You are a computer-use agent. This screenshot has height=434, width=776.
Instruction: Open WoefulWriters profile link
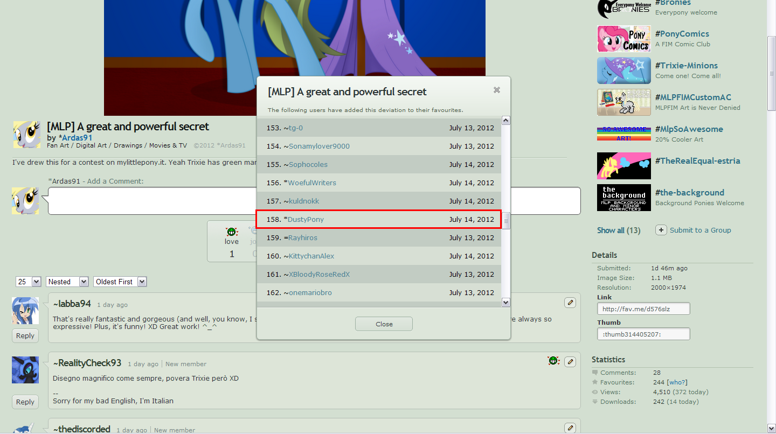312,183
